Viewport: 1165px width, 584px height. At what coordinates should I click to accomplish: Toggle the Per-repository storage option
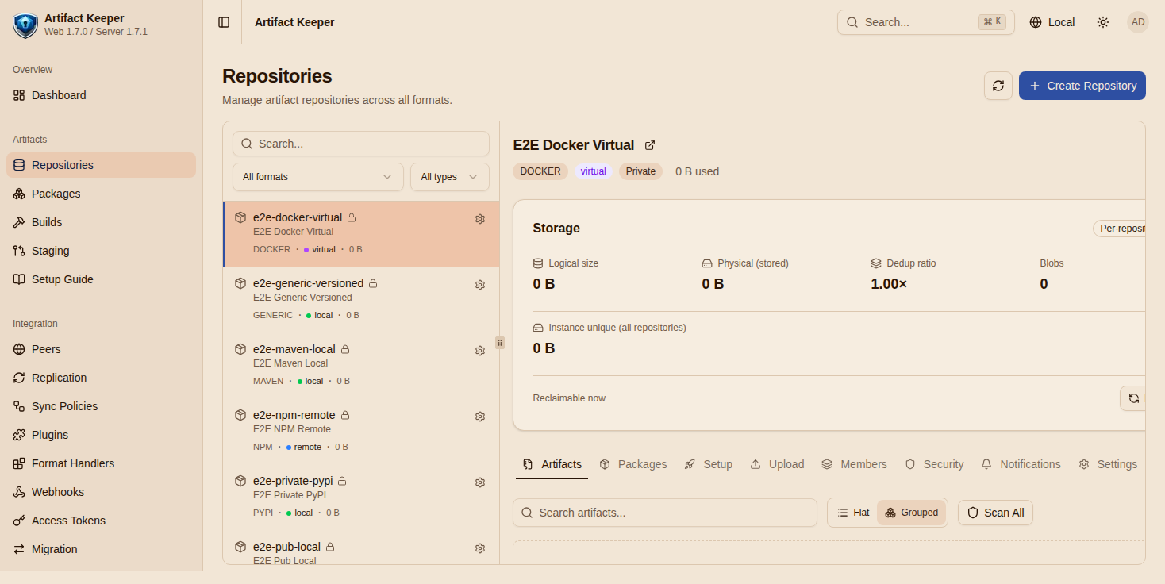[1119, 229]
